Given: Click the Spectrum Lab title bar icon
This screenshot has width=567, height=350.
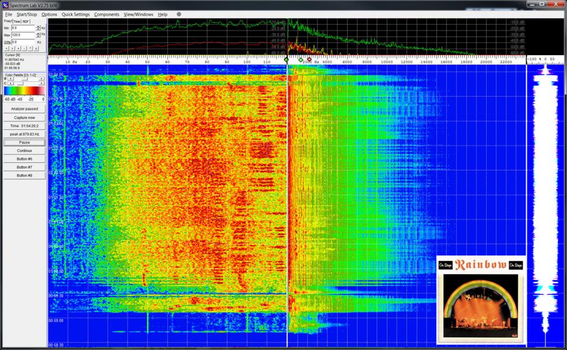Looking at the screenshot, I should pyautogui.click(x=5, y=5).
